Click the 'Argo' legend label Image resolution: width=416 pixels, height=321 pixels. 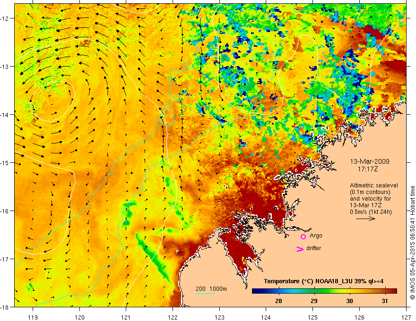coord(316,236)
